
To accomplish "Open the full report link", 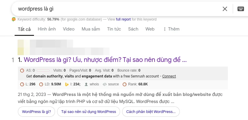I will tap(123, 19).
